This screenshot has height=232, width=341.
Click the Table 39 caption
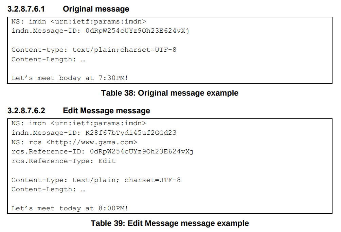coord(169,223)
